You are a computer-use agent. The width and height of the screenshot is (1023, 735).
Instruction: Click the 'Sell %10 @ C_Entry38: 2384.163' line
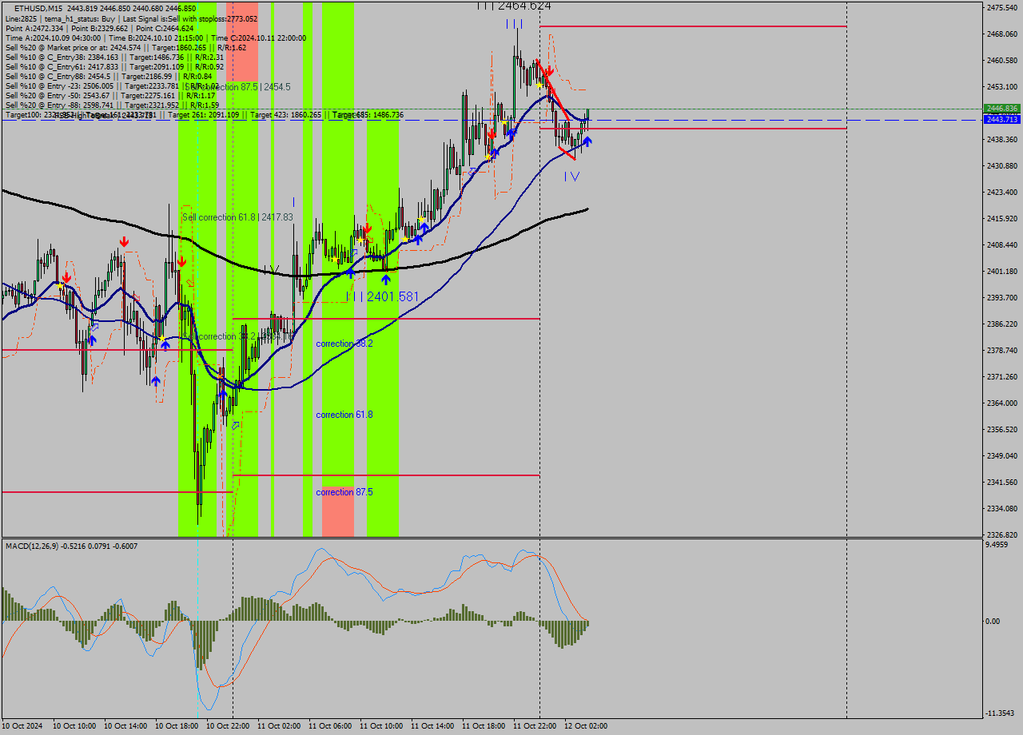click(113, 57)
